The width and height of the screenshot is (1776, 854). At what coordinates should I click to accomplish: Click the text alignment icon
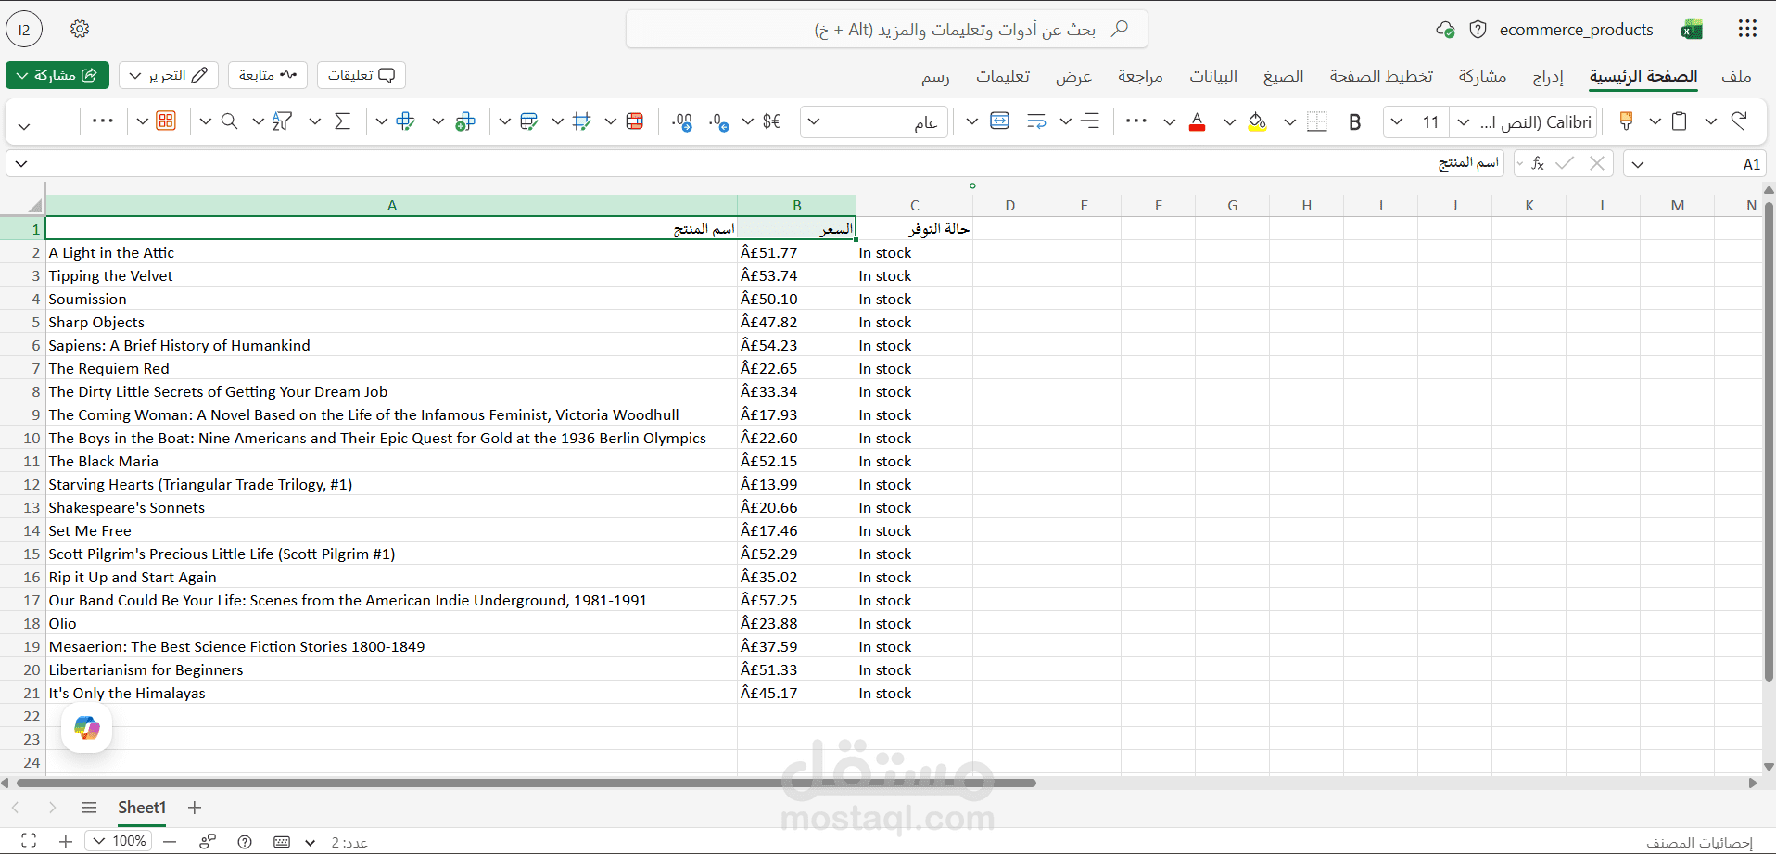pyautogui.click(x=1090, y=121)
